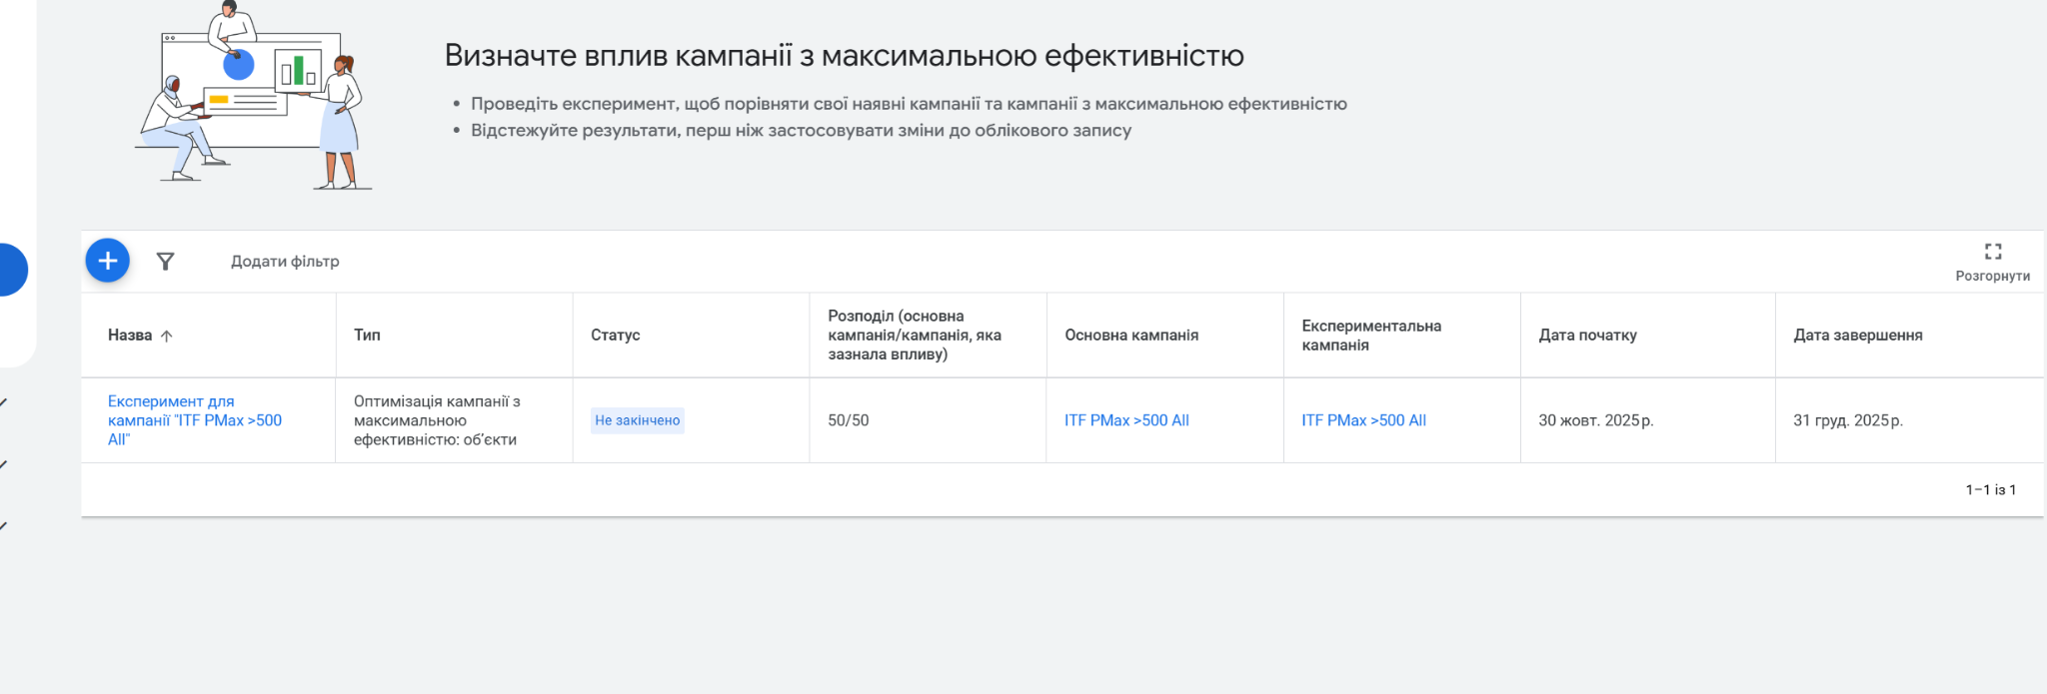Click the pagination text 1–1 із 1
The width and height of the screenshot is (2047, 694).
coord(1991,489)
